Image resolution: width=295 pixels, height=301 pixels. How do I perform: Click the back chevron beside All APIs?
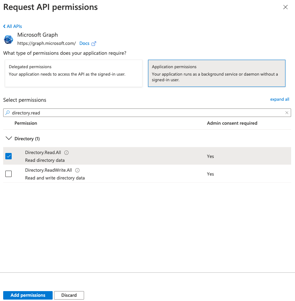click(x=4, y=26)
